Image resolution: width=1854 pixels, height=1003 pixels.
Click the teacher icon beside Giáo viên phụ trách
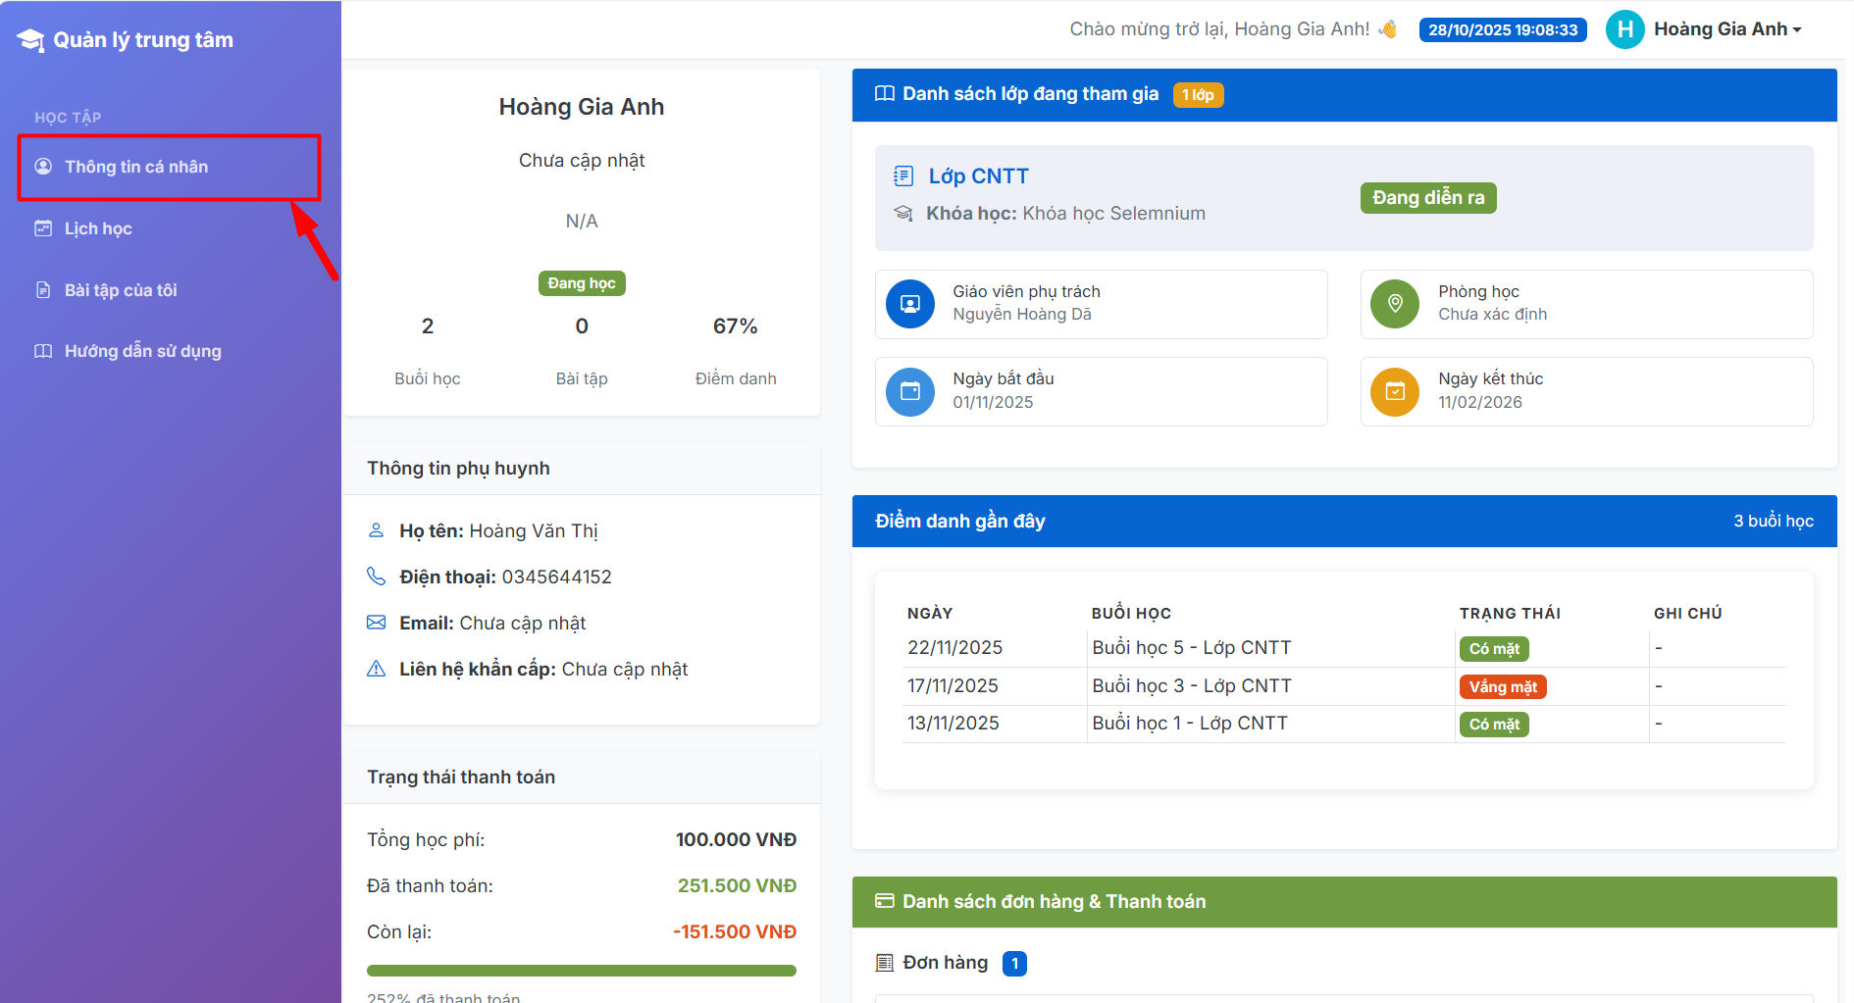(909, 304)
